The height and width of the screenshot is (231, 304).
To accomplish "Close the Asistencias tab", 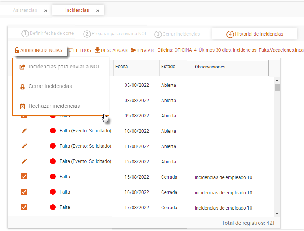I will pos(46,11).
